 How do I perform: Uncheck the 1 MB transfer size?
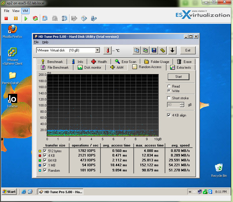pyautogui.click(x=45, y=165)
